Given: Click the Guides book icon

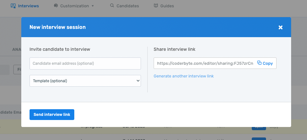Looking at the screenshot, I should (x=156, y=5).
